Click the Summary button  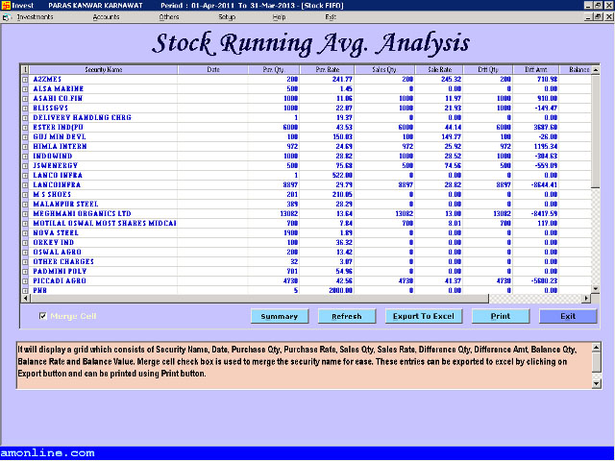tap(279, 316)
